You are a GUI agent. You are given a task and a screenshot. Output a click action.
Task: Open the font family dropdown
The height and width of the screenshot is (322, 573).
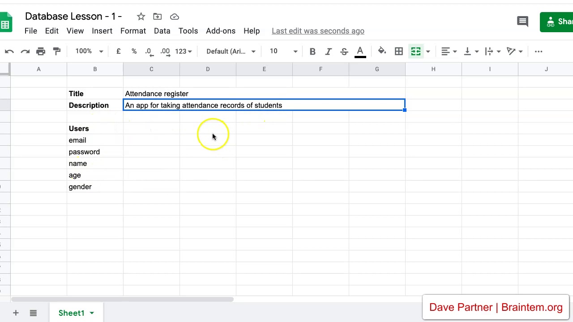(x=231, y=51)
